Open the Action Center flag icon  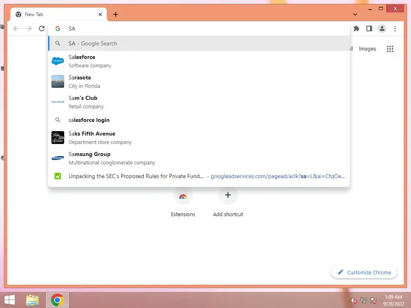coord(373,300)
